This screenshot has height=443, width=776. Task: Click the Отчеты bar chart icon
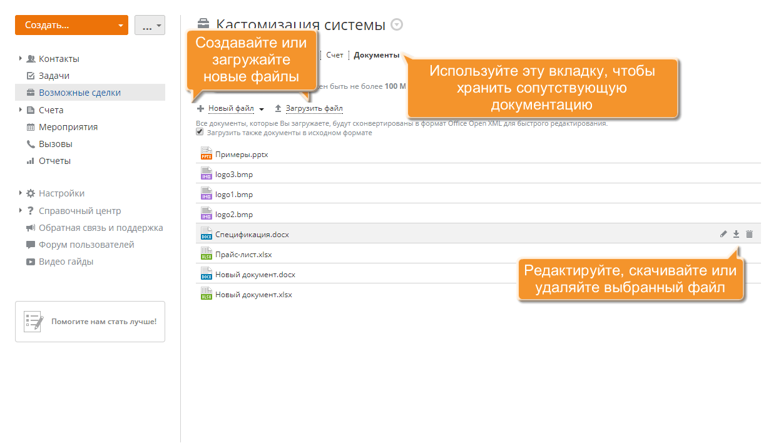click(31, 161)
